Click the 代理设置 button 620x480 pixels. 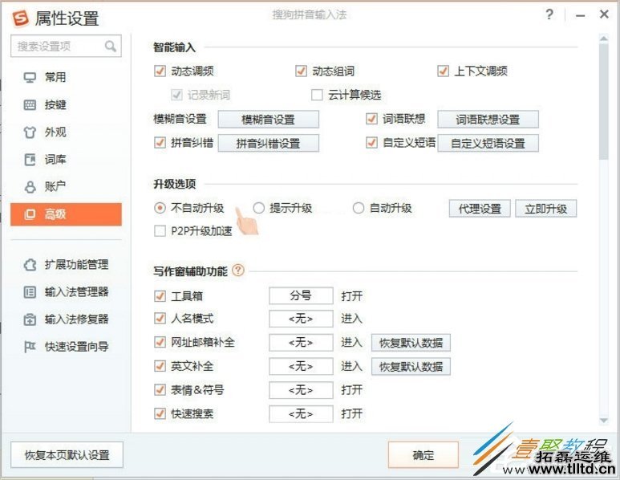(480, 209)
